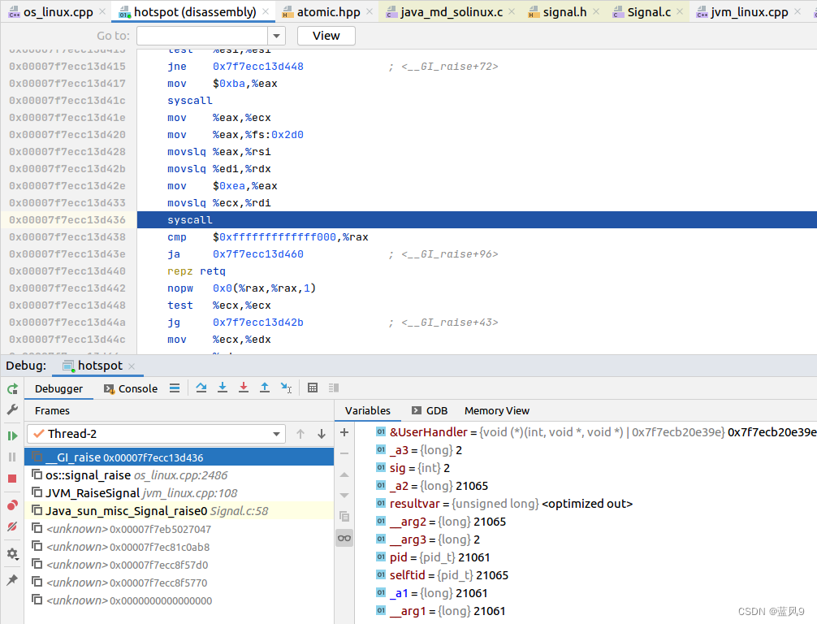Move watch down arrow in Variables
Screen dimensions: 817x624
point(344,496)
